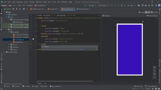
Task: Zoom in the preview with plus button
Action: (154, 67)
